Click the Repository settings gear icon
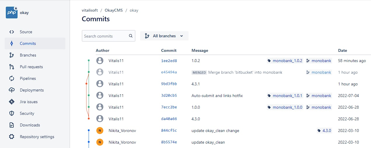Screen dimensions: 371x148 12,137
